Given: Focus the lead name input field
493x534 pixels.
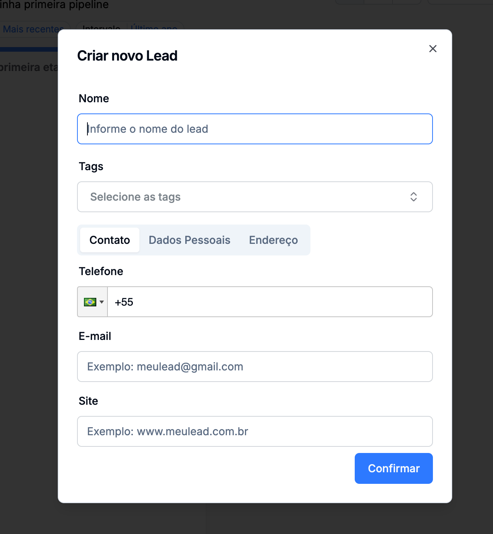Looking at the screenshot, I should pyautogui.click(x=254, y=129).
